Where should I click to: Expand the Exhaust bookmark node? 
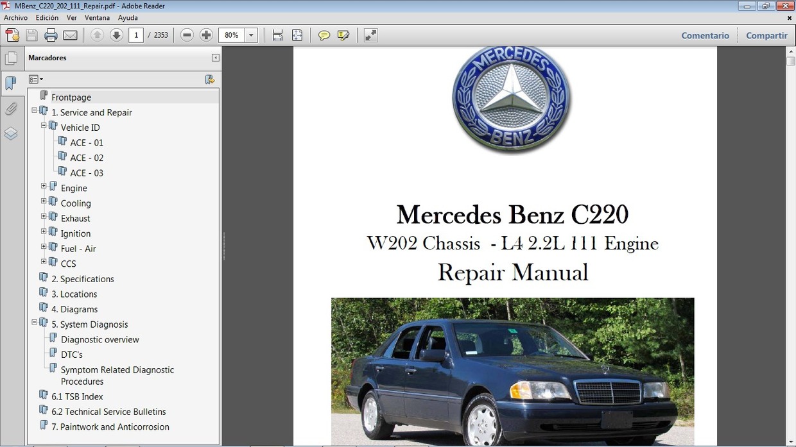coord(44,216)
